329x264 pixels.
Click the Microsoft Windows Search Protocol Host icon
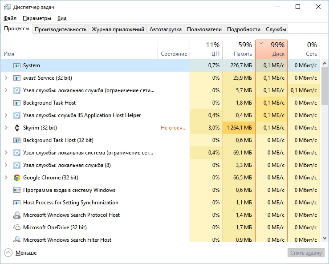pos(17,215)
